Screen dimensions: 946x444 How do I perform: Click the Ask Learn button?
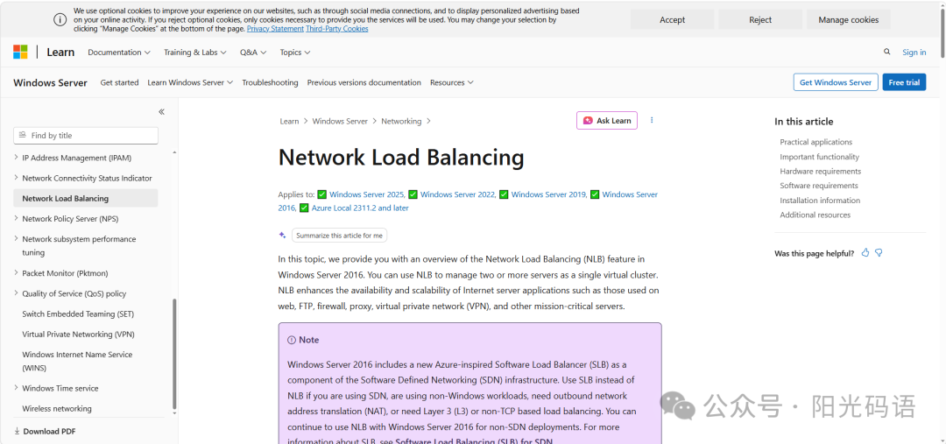click(606, 121)
